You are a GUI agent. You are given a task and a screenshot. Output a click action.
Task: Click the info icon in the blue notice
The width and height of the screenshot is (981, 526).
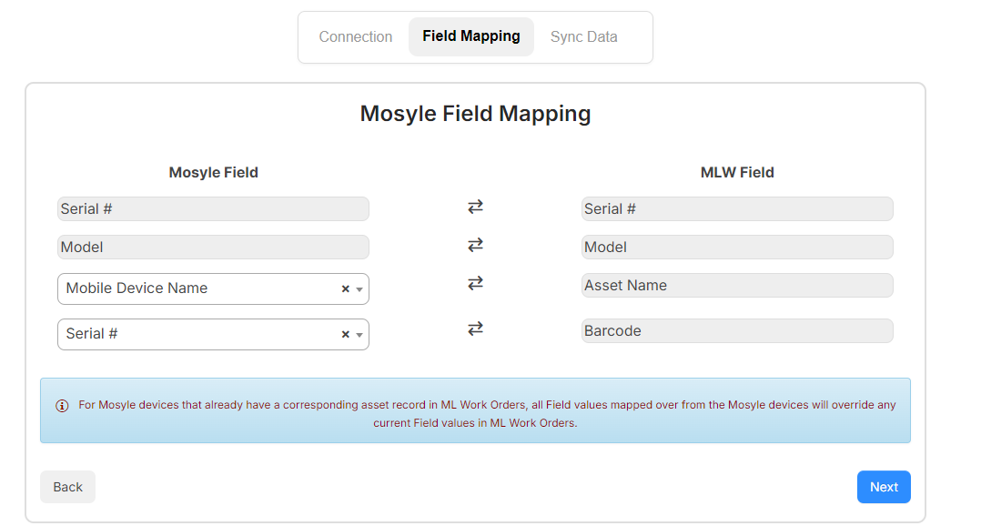click(x=62, y=406)
